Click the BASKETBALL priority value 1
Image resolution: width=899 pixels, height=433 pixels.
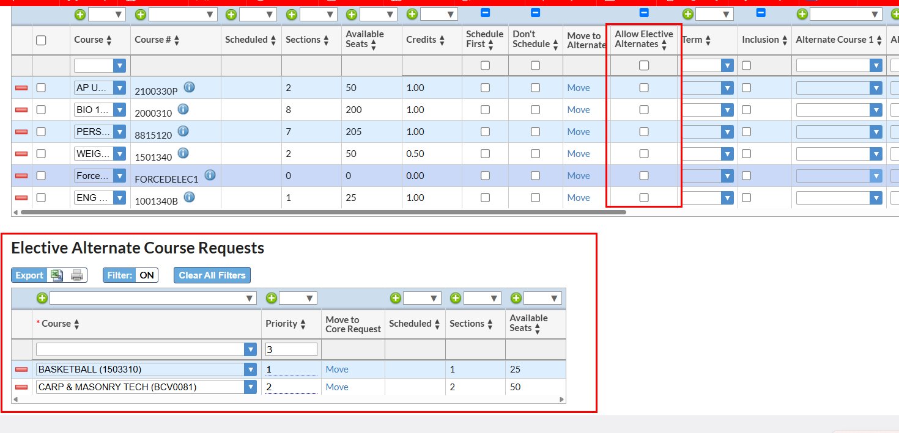tap(291, 369)
